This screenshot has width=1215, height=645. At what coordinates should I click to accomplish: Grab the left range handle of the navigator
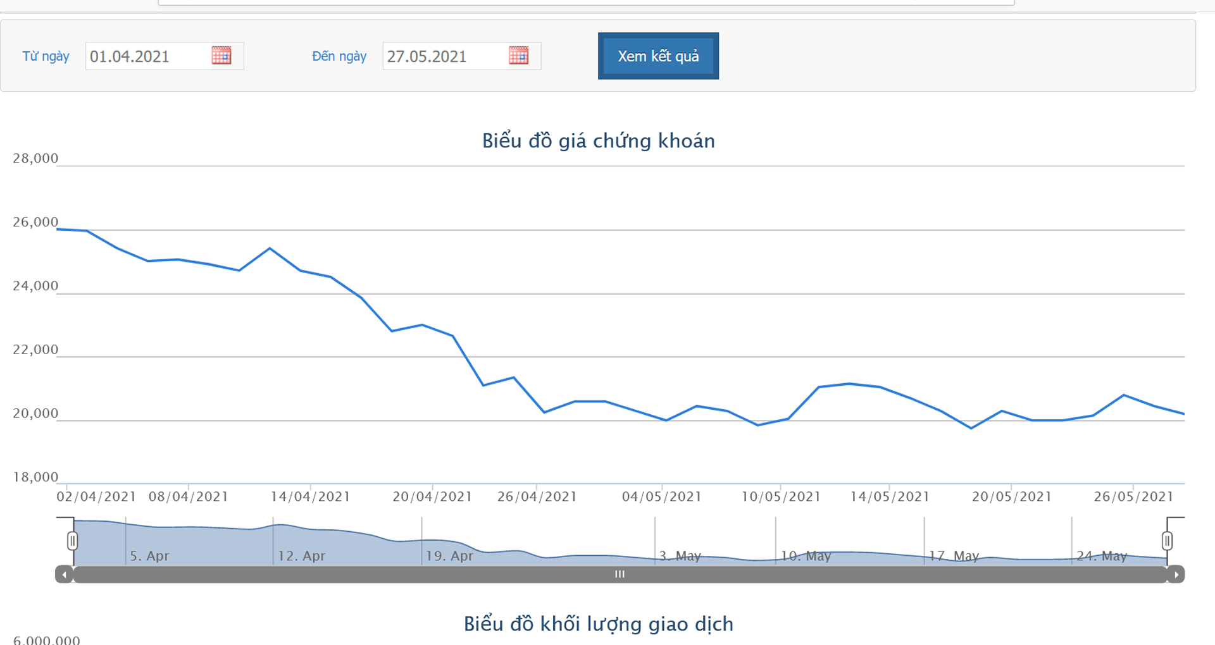72,541
